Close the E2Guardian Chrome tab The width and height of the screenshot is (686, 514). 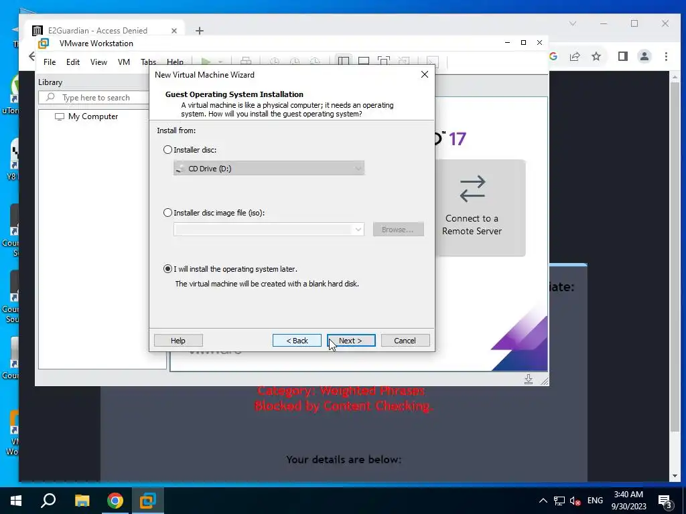tap(174, 31)
